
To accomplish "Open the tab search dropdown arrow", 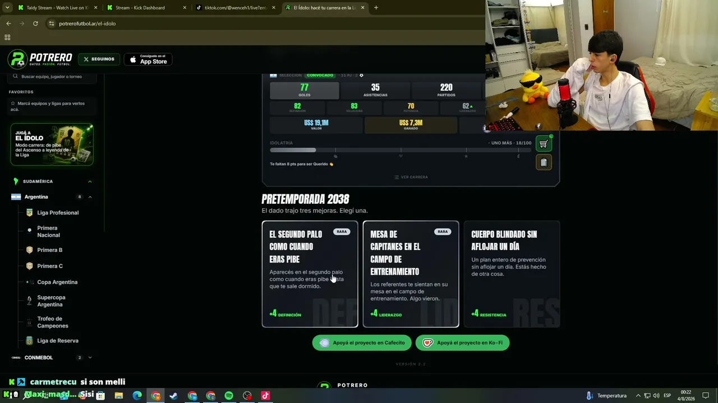I will [x=7, y=8].
